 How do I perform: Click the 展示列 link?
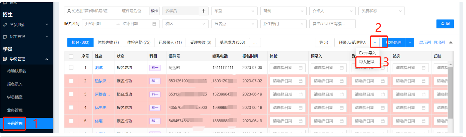pyautogui.click(x=425, y=42)
